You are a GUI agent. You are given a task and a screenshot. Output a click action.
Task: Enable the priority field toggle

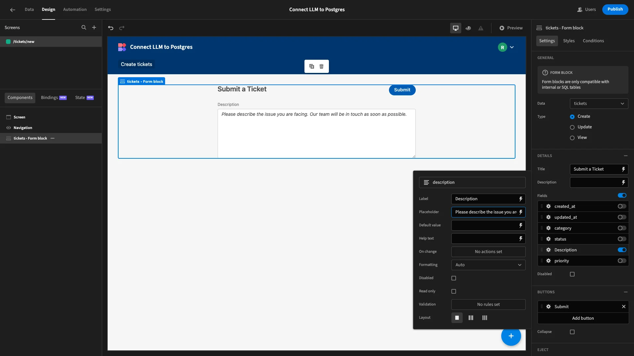(622, 261)
